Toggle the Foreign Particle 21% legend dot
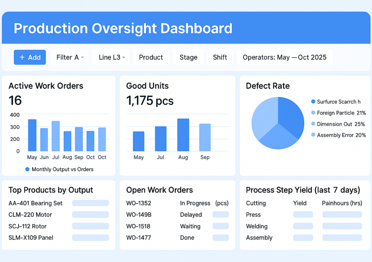 tap(313, 113)
